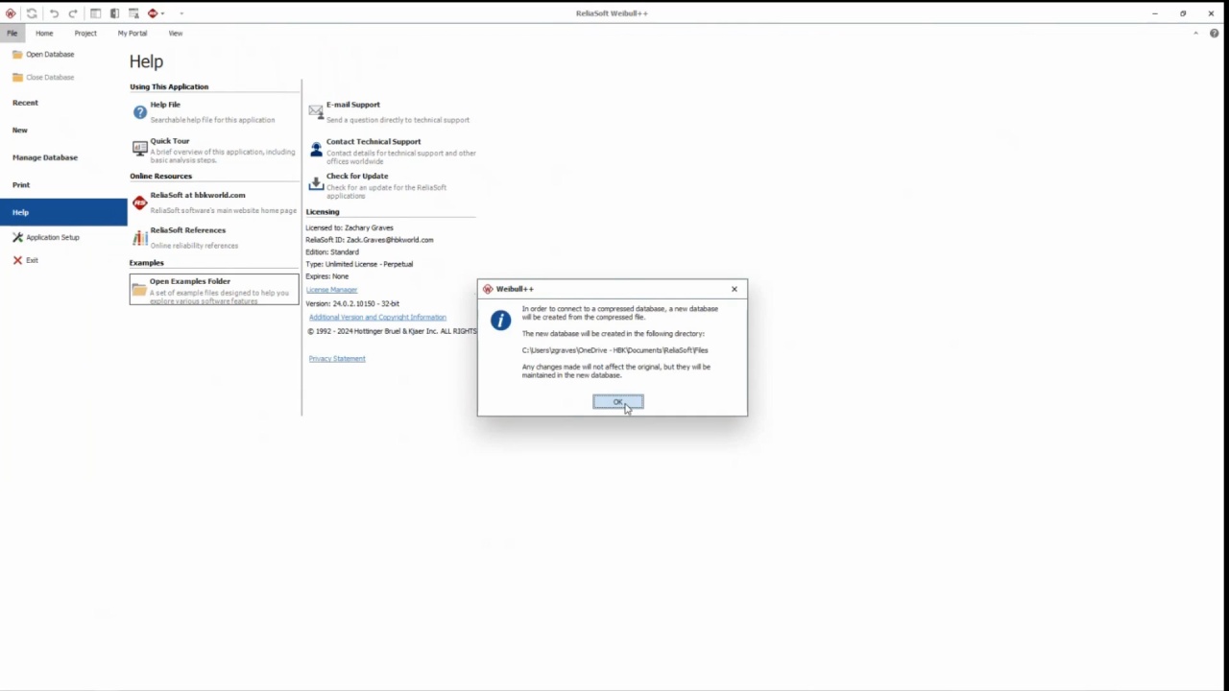Open the Privacy Statement link
The width and height of the screenshot is (1229, 691).
pyautogui.click(x=337, y=358)
